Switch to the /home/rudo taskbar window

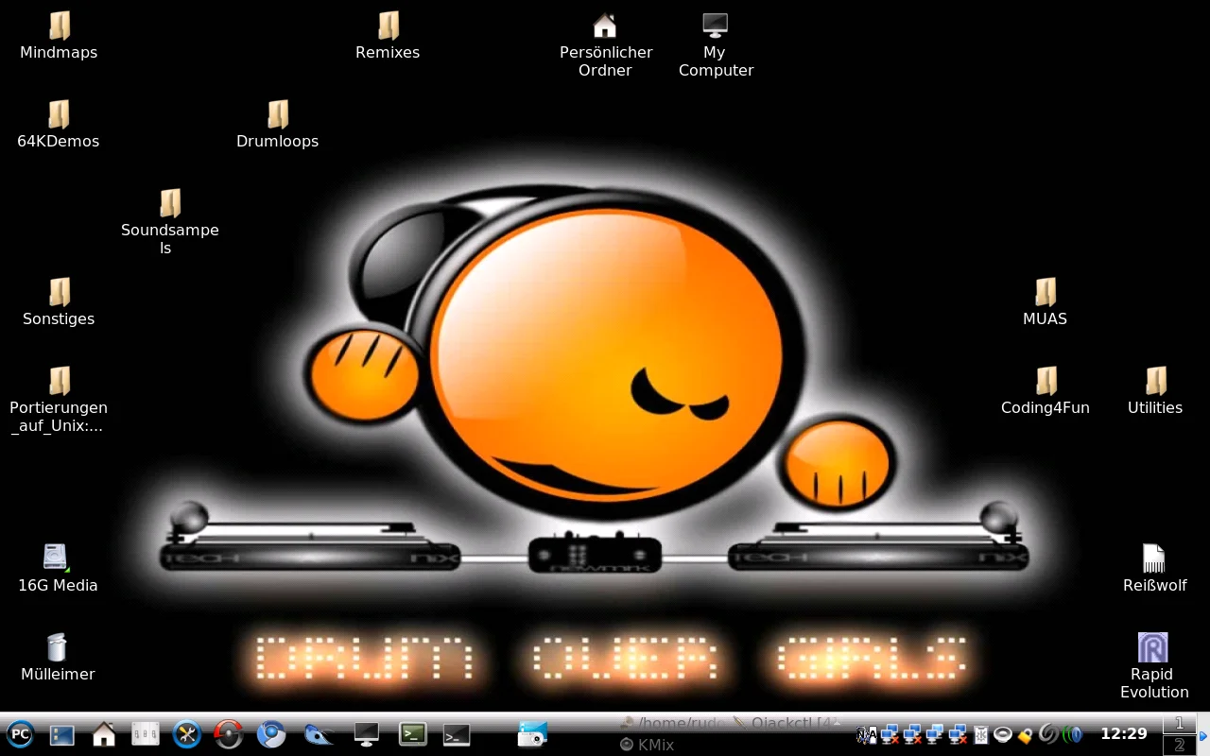point(673,723)
